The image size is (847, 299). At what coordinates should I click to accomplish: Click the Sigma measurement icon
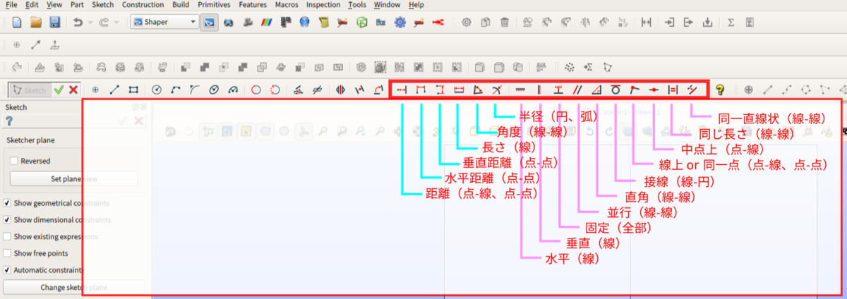click(x=731, y=22)
